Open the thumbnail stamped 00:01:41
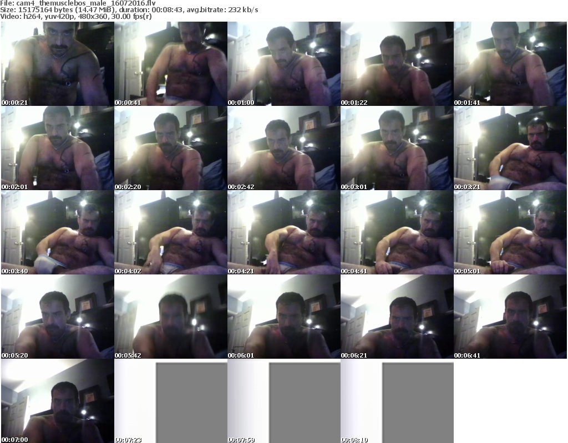568x443 pixels. (510, 64)
